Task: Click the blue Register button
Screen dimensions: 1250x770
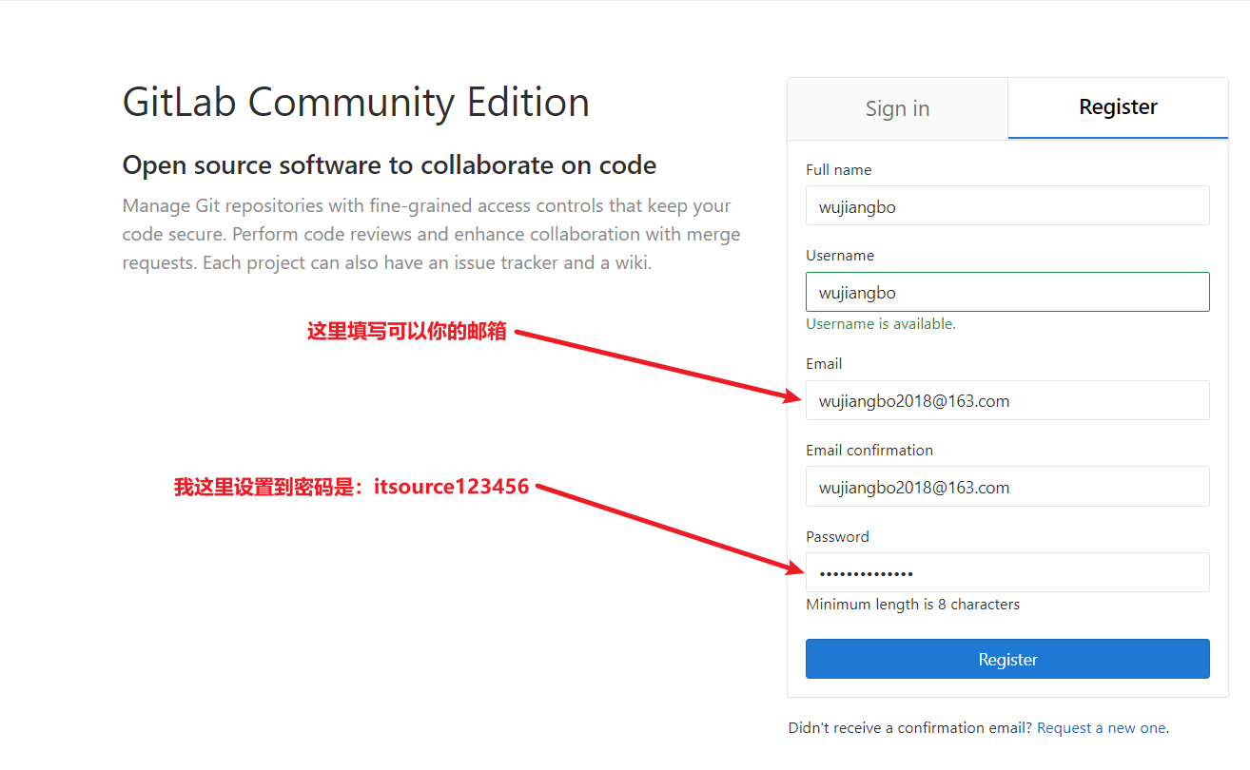Action: click(x=1007, y=659)
